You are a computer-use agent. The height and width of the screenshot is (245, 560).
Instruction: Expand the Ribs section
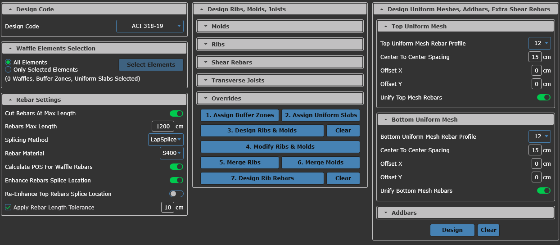point(280,44)
